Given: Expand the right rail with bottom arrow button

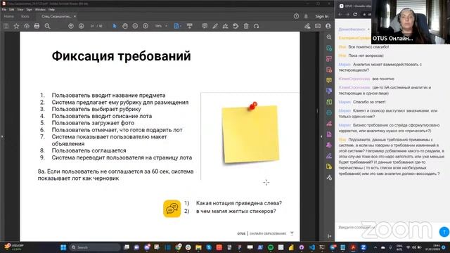Looking at the screenshot, I should pyautogui.click(x=329, y=236).
